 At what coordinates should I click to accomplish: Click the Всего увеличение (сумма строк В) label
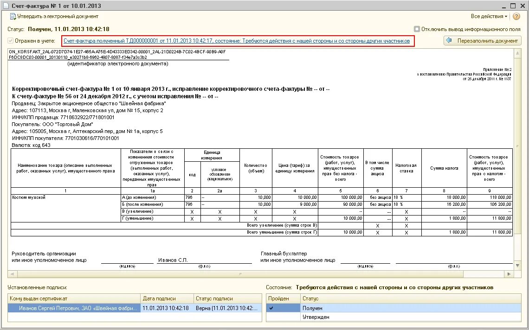(282, 226)
